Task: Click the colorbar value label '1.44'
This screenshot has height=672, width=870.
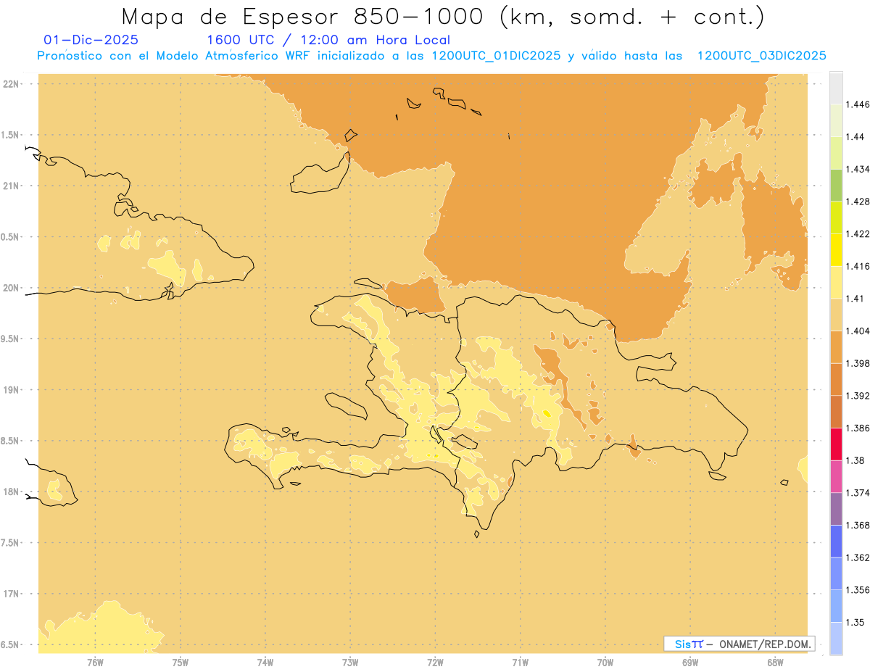Action: (855, 137)
